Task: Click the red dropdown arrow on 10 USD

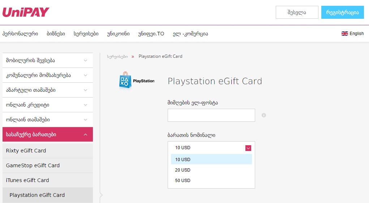Action: coord(248,148)
